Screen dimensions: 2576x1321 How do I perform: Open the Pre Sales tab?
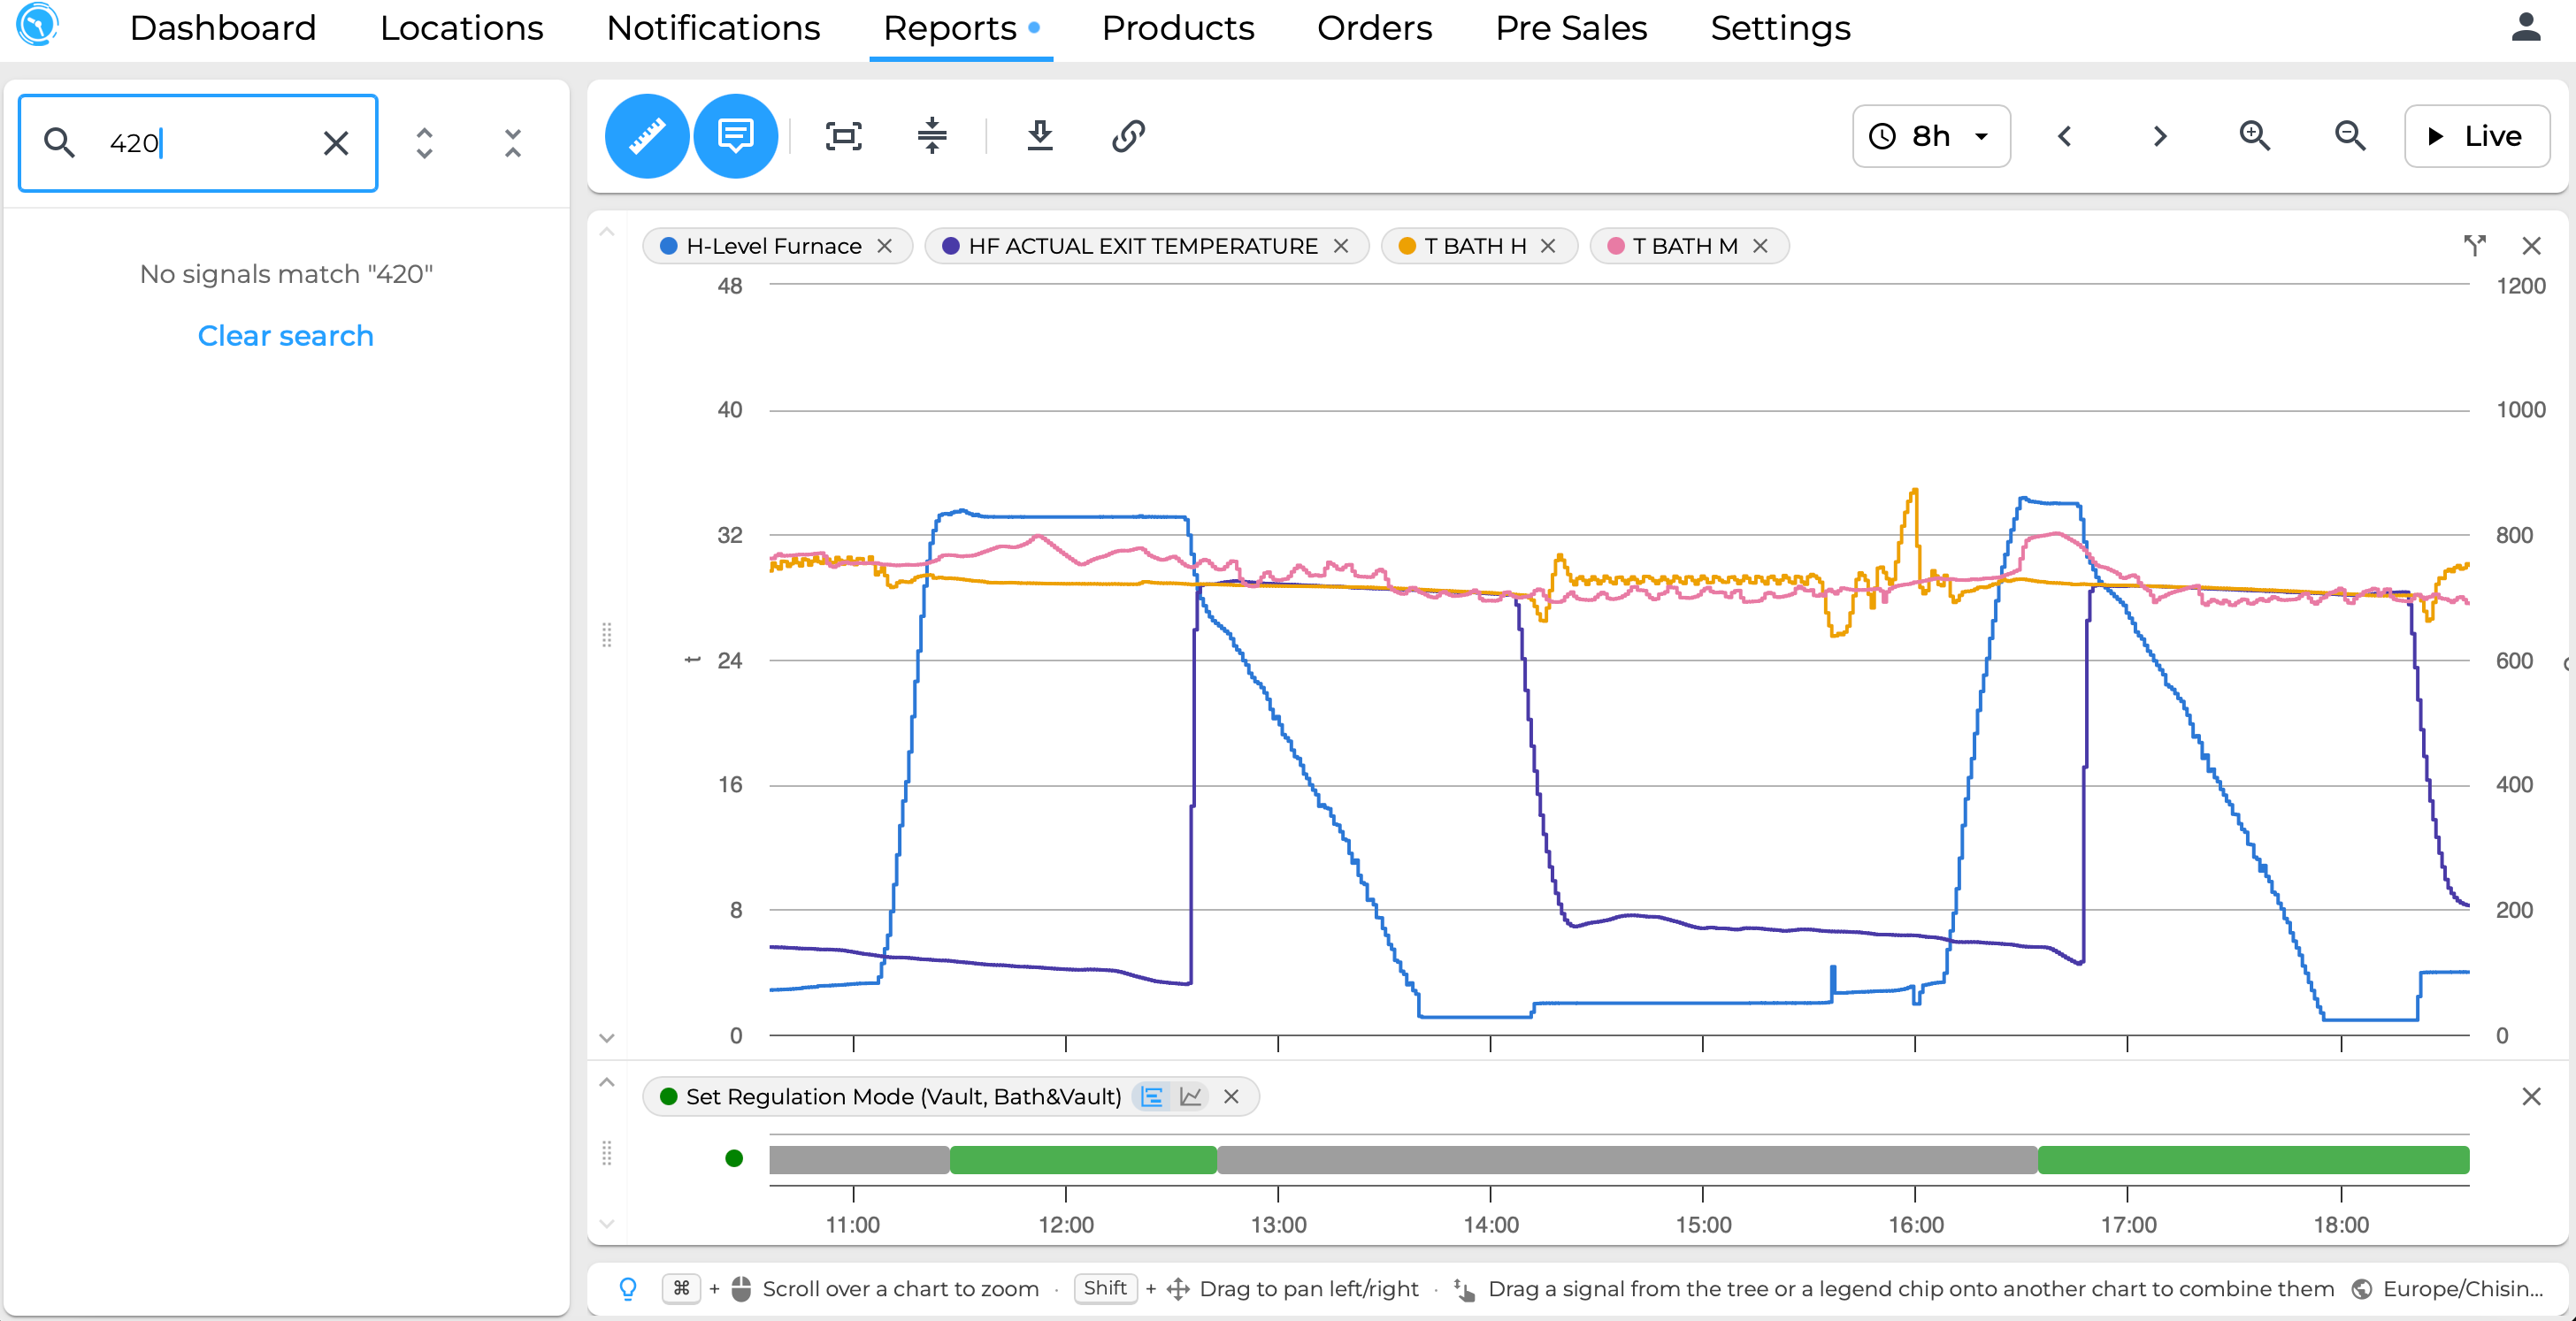coord(1571,28)
